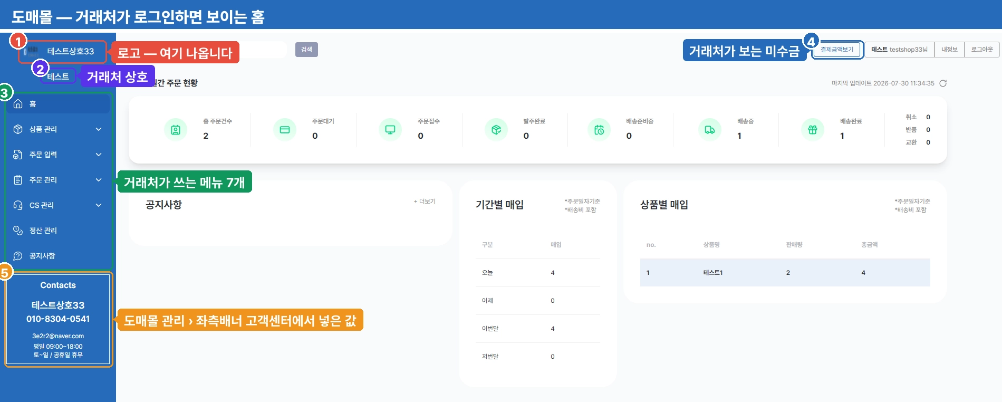Screen dimensions: 1002x402
Task: Click the 검색 button
Action: coord(306,50)
